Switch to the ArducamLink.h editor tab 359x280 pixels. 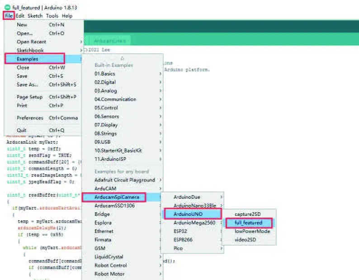(109, 41)
